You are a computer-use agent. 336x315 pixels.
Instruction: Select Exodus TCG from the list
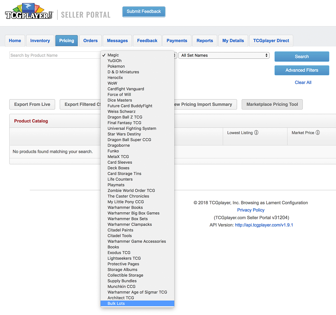pos(137,253)
